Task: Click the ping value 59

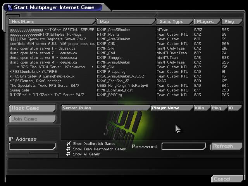Action: tap(224, 39)
